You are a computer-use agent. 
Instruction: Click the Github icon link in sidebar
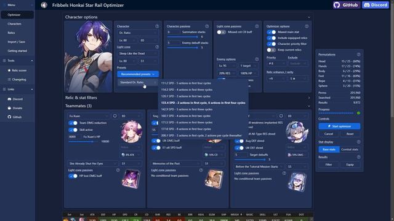15,117
